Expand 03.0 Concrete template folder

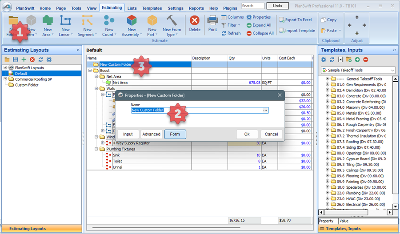point(328,96)
